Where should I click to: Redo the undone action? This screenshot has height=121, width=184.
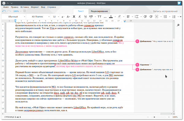[x=9, y=11]
